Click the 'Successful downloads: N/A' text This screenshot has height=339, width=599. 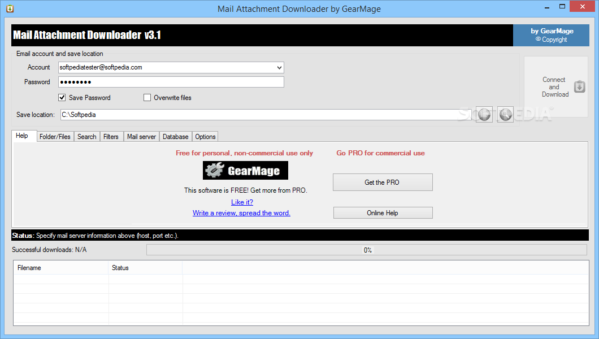pyautogui.click(x=49, y=250)
